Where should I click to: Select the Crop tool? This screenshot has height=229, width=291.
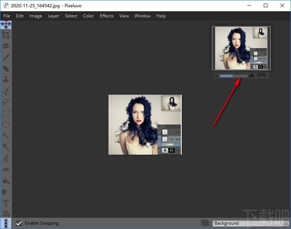(6, 35)
